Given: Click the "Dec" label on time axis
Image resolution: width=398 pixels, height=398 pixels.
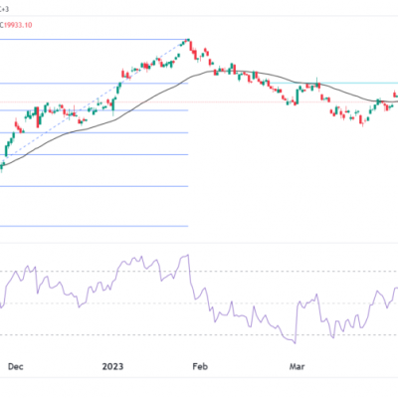Looking at the screenshot, I should click(x=16, y=366).
